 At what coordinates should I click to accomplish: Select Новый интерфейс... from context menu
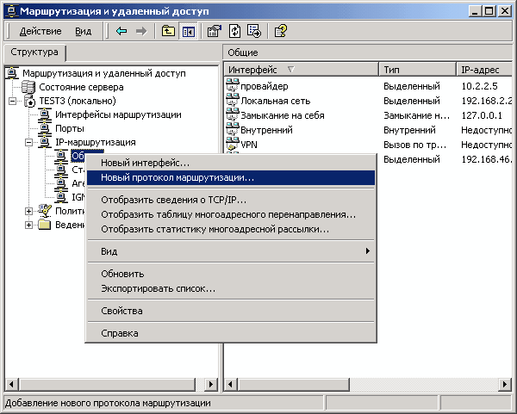[145, 162]
